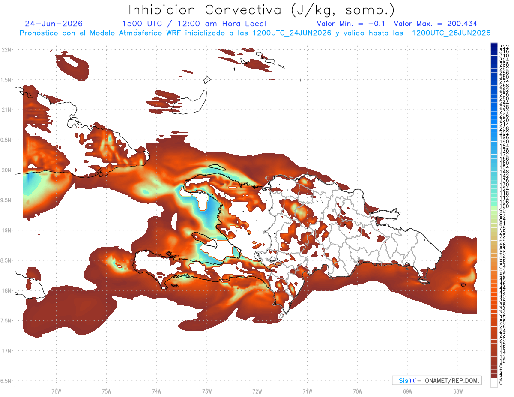Click the '72W' longitude label
Viewport: 514px width, 397px height.
click(257, 391)
